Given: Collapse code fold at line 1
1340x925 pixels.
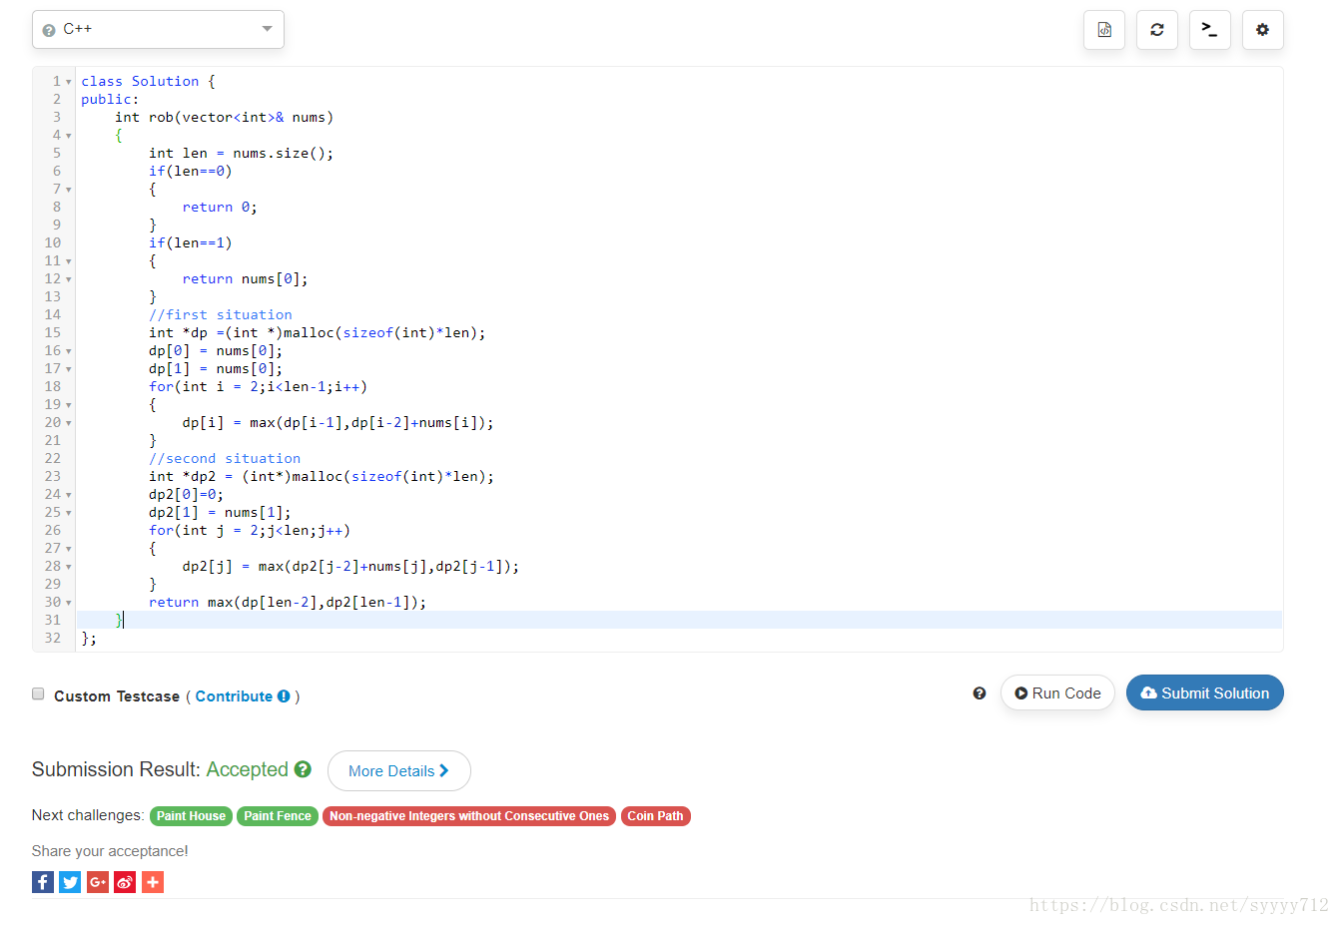Looking at the screenshot, I should [x=69, y=82].
